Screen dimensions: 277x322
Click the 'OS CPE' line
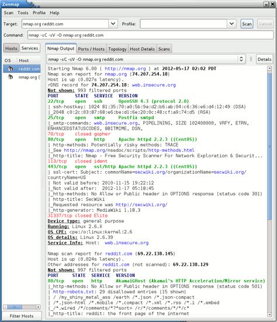click(90, 232)
